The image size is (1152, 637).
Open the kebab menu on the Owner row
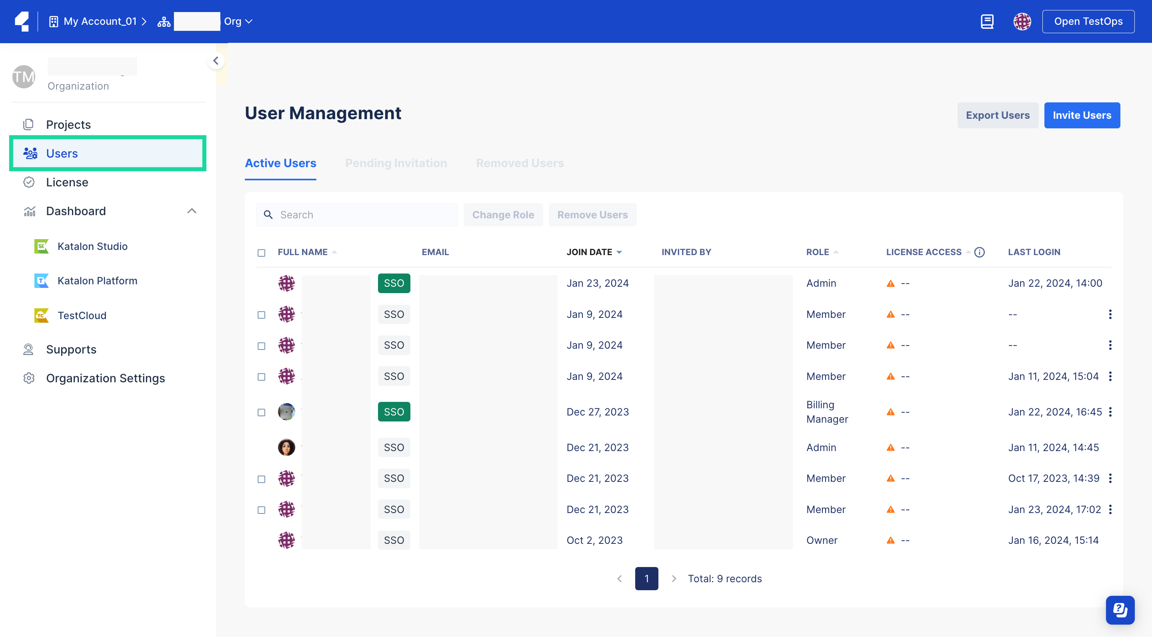pos(1111,540)
